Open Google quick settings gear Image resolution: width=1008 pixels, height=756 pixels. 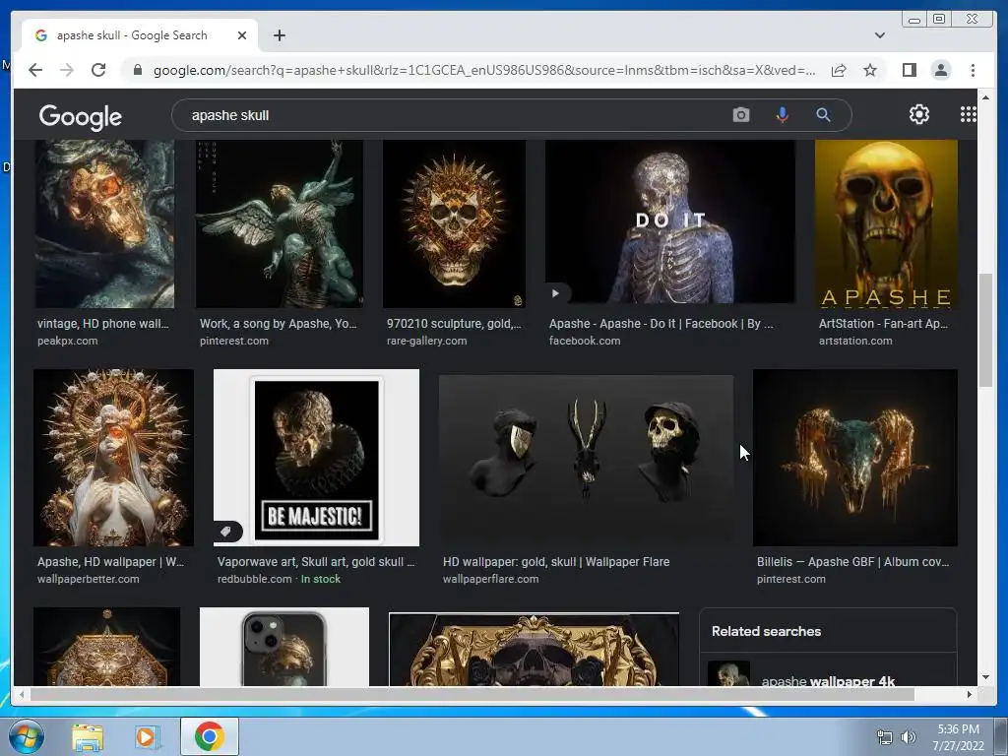coord(918,114)
